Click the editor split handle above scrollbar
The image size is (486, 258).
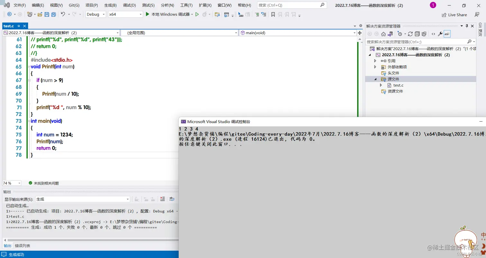(x=360, y=33)
